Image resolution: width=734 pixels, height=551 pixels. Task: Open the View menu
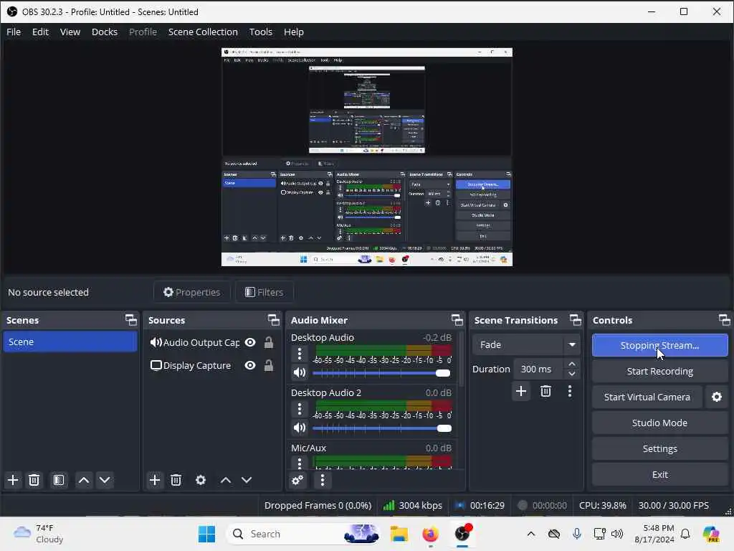pos(70,32)
